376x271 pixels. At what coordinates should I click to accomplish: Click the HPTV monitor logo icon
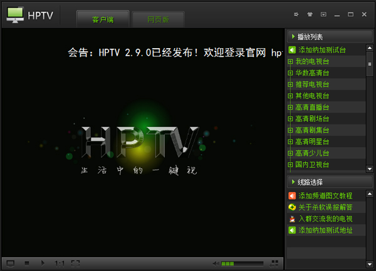(15, 14)
